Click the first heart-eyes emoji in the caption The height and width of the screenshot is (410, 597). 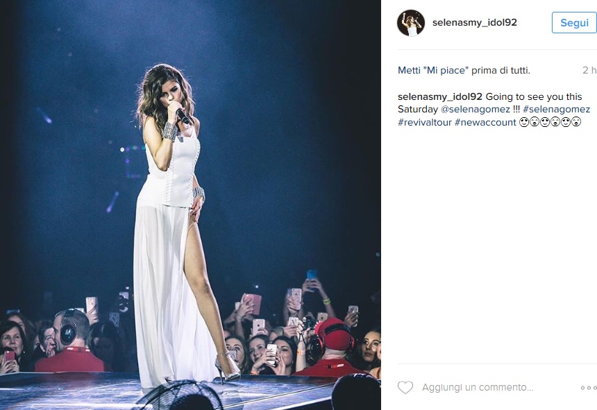pos(524,122)
